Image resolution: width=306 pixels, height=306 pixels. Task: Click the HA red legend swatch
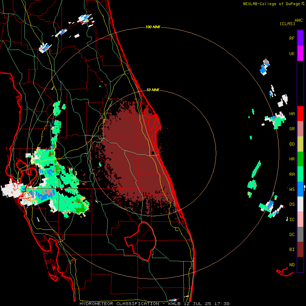(x=300, y=114)
